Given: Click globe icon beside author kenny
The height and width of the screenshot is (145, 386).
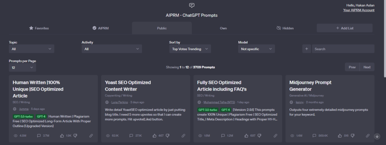Looking at the screenshot, I should click(291, 102).
